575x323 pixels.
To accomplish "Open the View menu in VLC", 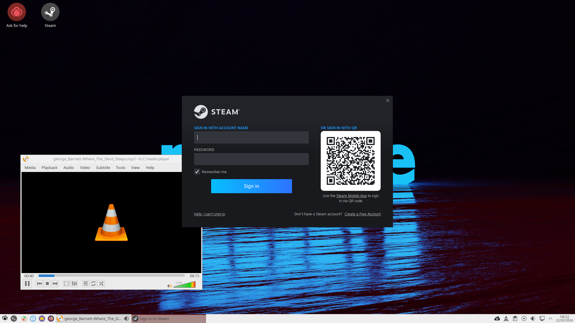I will click(x=135, y=167).
